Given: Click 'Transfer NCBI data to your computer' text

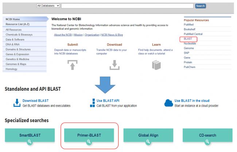Looking at the screenshot, I should 112,52.
